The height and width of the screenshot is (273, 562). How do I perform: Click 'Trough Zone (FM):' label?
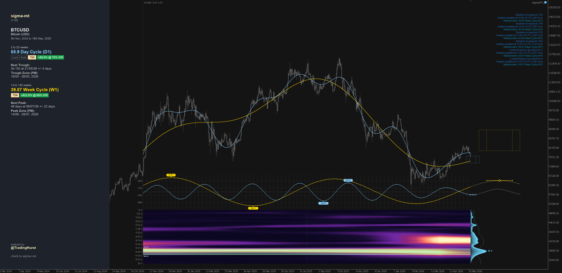tap(24, 73)
